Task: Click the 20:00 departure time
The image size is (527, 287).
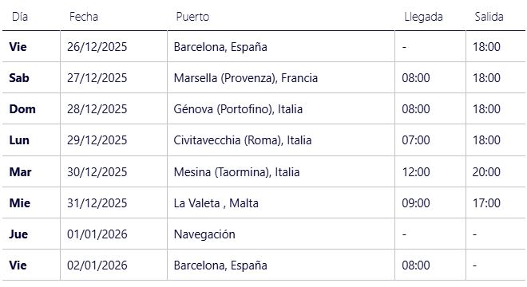Action: [x=486, y=172]
